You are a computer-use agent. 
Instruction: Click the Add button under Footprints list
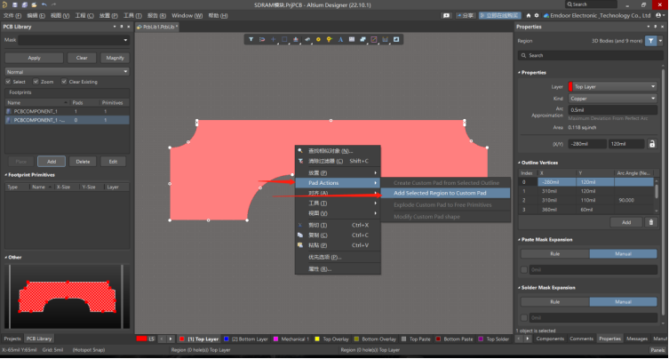pos(52,162)
